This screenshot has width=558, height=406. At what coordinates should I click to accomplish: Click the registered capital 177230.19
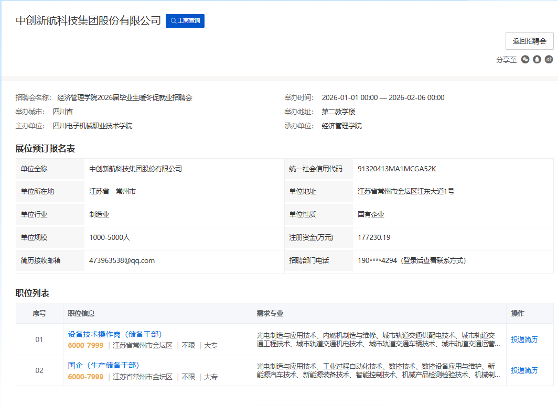(373, 237)
